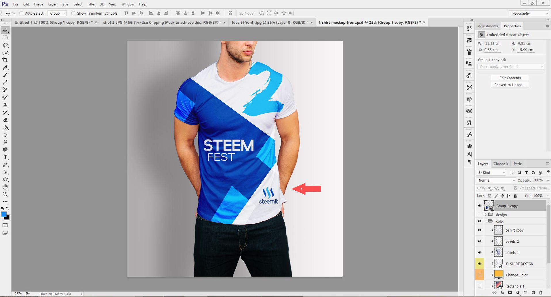The height and width of the screenshot is (297, 551).
Task: Create a new group with folder icon
Action: tap(525, 293)
